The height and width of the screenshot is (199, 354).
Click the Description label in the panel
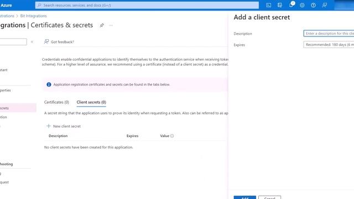243,34
